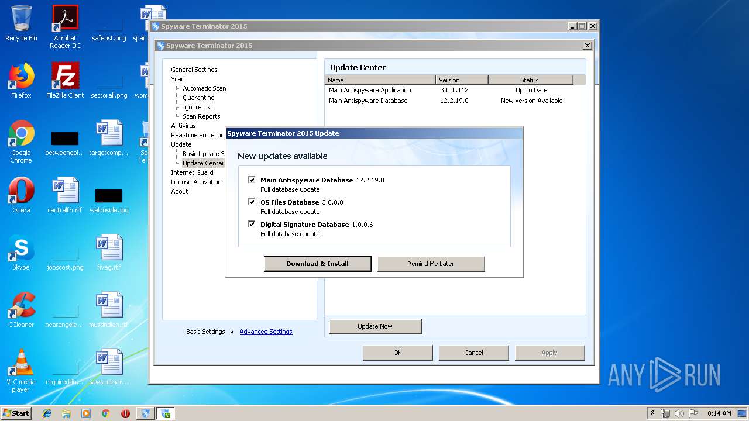Select Update in settings tree
749x421 pixels.
tap(181, 144)
